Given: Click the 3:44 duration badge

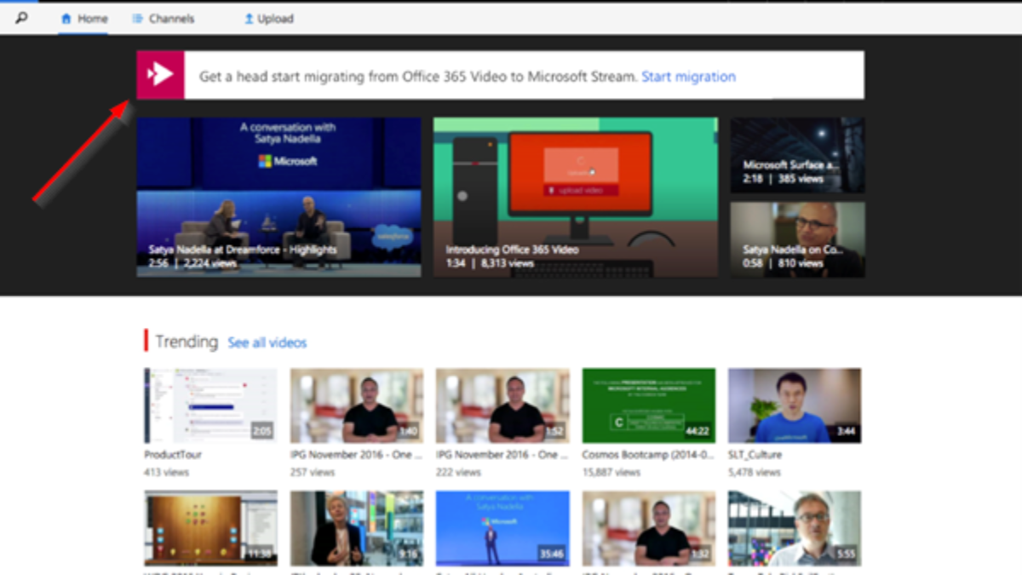Looking at the screenshot, I should point(846,432).
